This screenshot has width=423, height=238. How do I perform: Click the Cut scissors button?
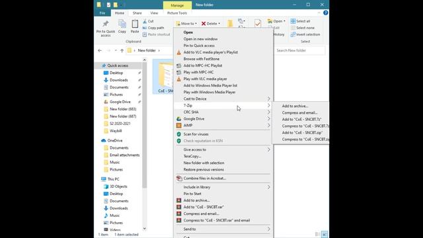[148, 21]
